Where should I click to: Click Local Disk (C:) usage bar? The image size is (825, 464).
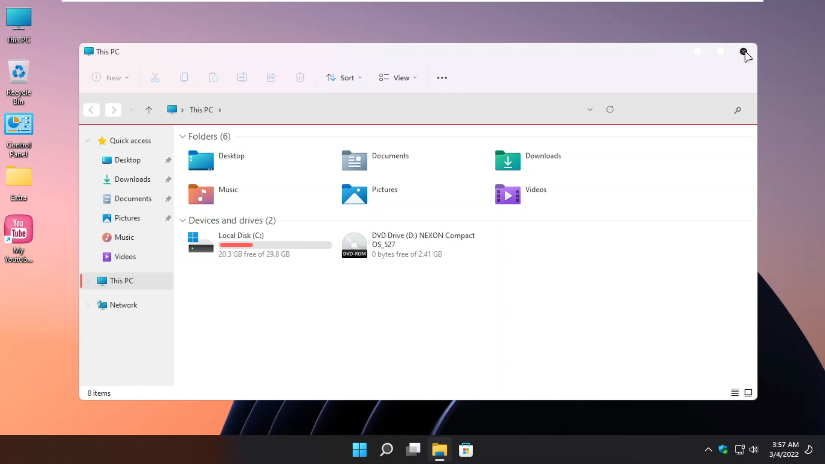point(275,245)
